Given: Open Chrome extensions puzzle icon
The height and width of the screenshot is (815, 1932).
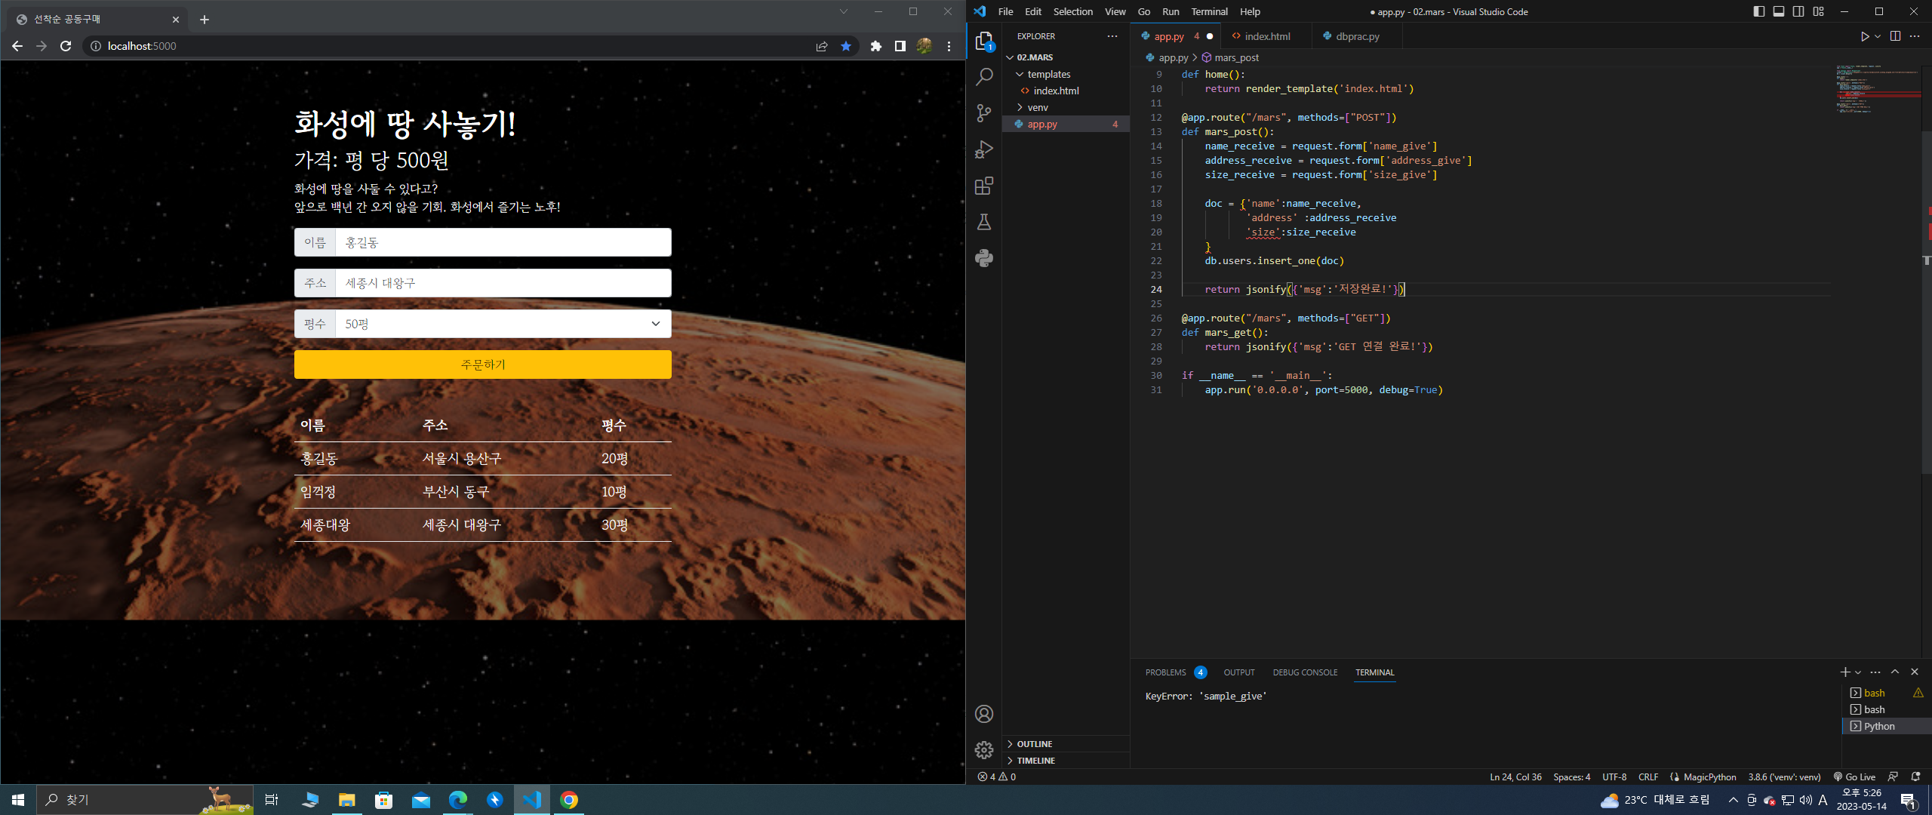Looking at the screenshot, I should click(x=875, y=46).
